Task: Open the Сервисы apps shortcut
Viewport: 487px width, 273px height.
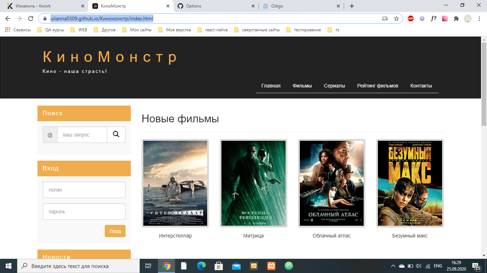Action: point(18,30)
